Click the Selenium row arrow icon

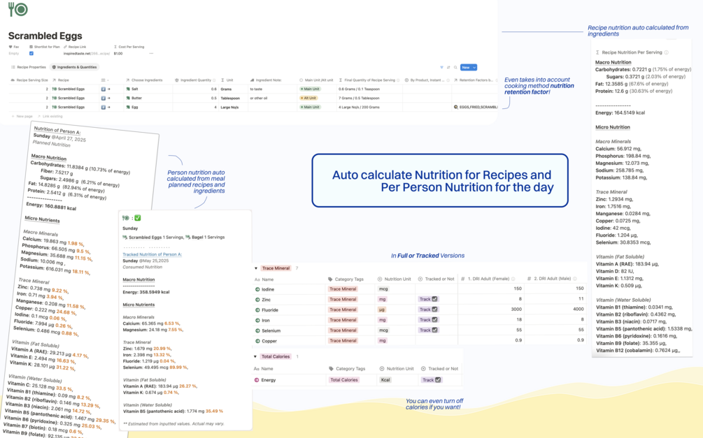click(257, 330)
